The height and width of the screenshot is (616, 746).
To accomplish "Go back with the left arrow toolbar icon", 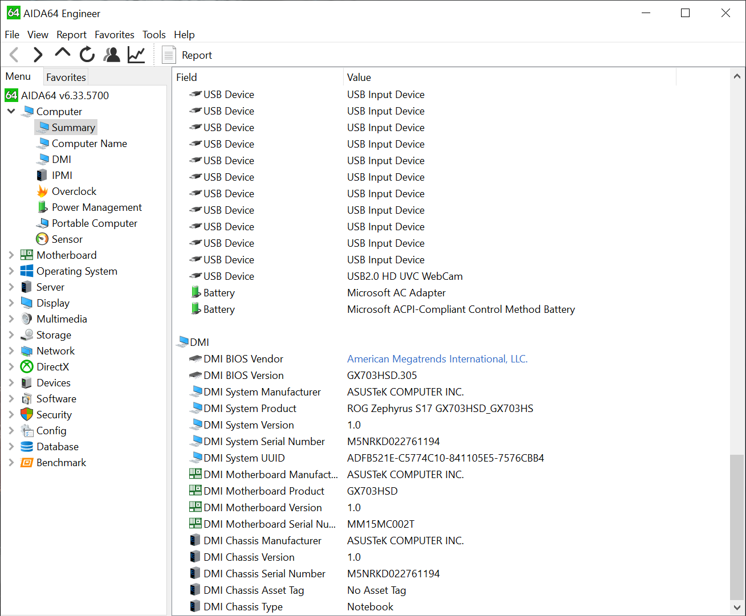I will (x=15, y=55).
